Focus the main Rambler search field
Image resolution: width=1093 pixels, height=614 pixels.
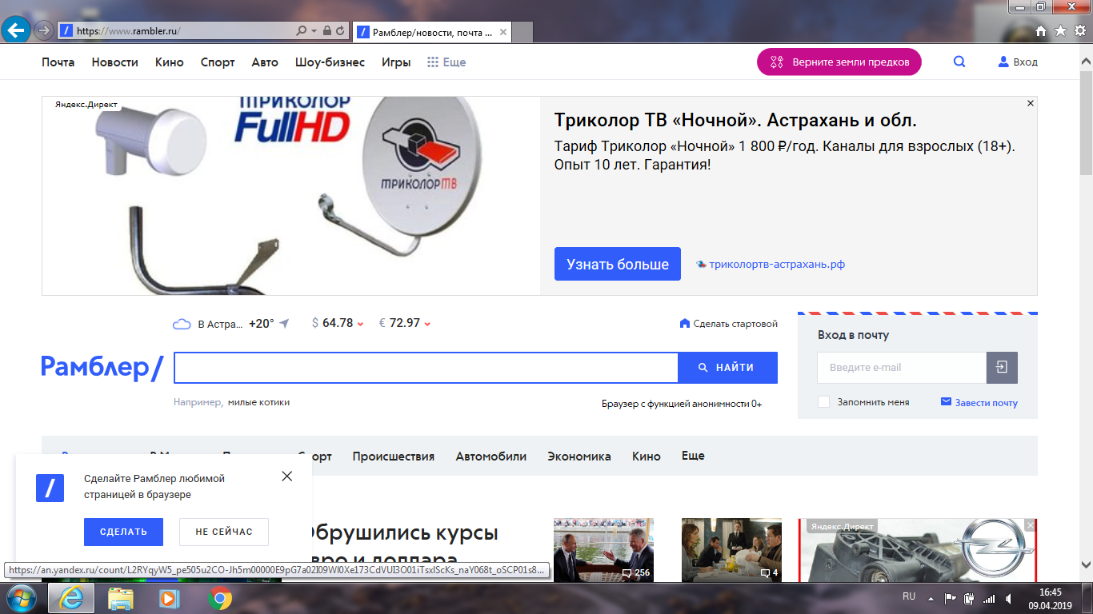pos(426,368)
